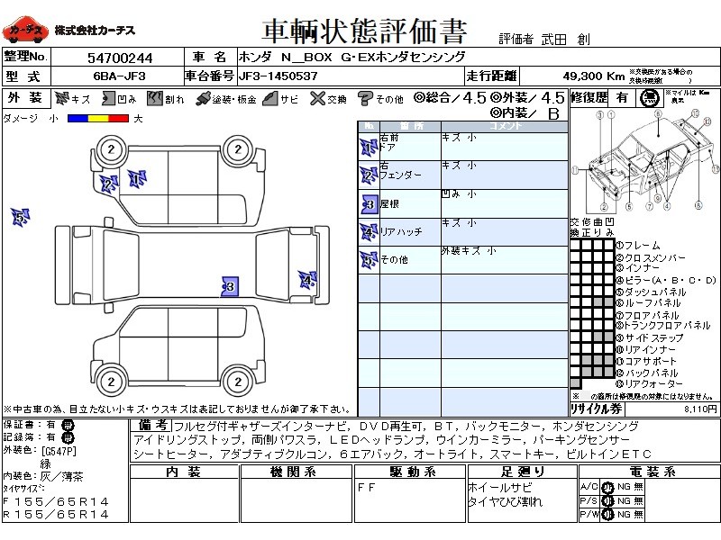Click the FF value under 駆動系

tap(367, 488)
